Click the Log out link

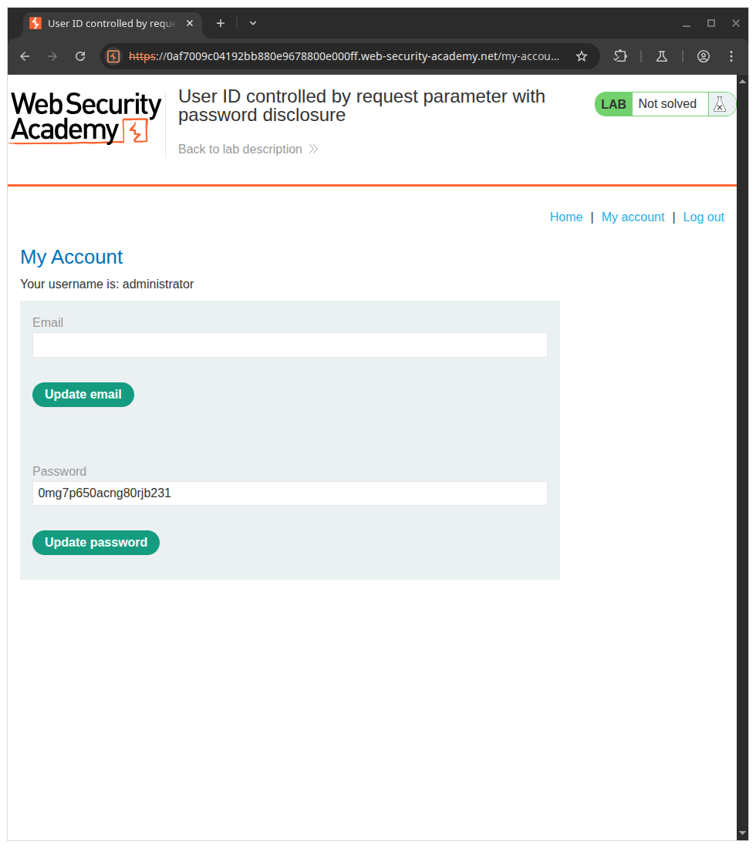click(704, 217)
